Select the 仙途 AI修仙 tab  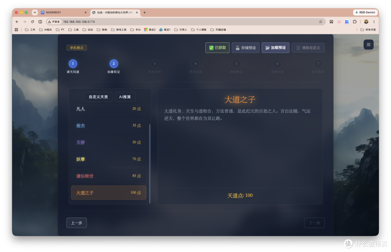[x=115, y=12]
